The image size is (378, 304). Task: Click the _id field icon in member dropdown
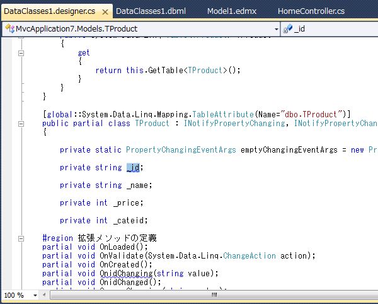point(288,29)
